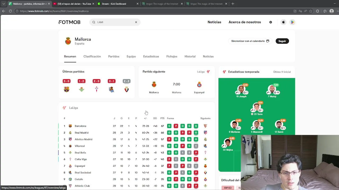The width and height of the screenshot is (339, 190).
Task: Select player 7 Muriqi on the pitch
Action: (x=272, y=91)
